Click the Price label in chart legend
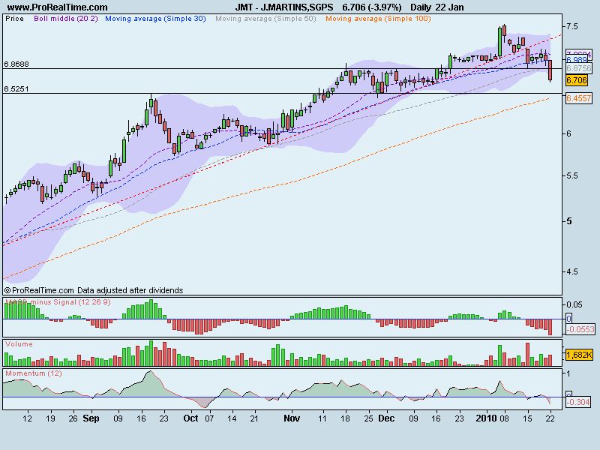The height and width of the screenshot is (450, 600). click(x=14, y=19)
